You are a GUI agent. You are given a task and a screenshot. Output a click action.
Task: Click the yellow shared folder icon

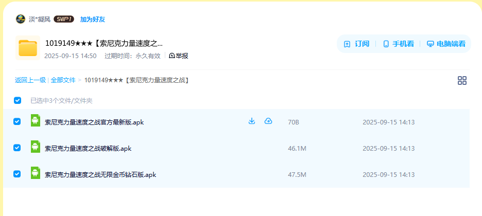(x=28, y=48)
